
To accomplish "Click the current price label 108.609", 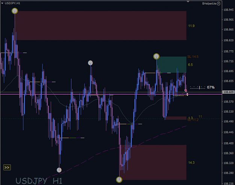I will [x=228, y=92].
